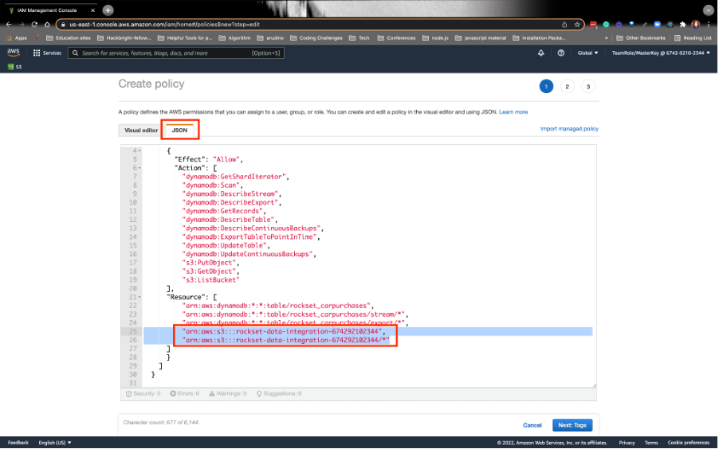Image resolution: width=719 pixels, height=449 pixels.
Task: Click the Learn more link
Action: tap(513, 112)
